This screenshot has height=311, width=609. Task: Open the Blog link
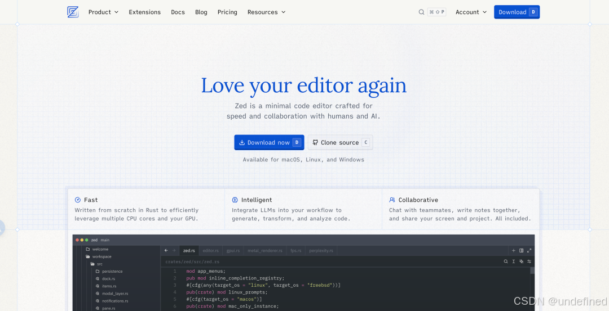coord(201,12)
